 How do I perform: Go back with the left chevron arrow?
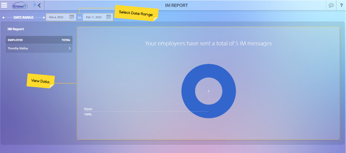[39, 5]
